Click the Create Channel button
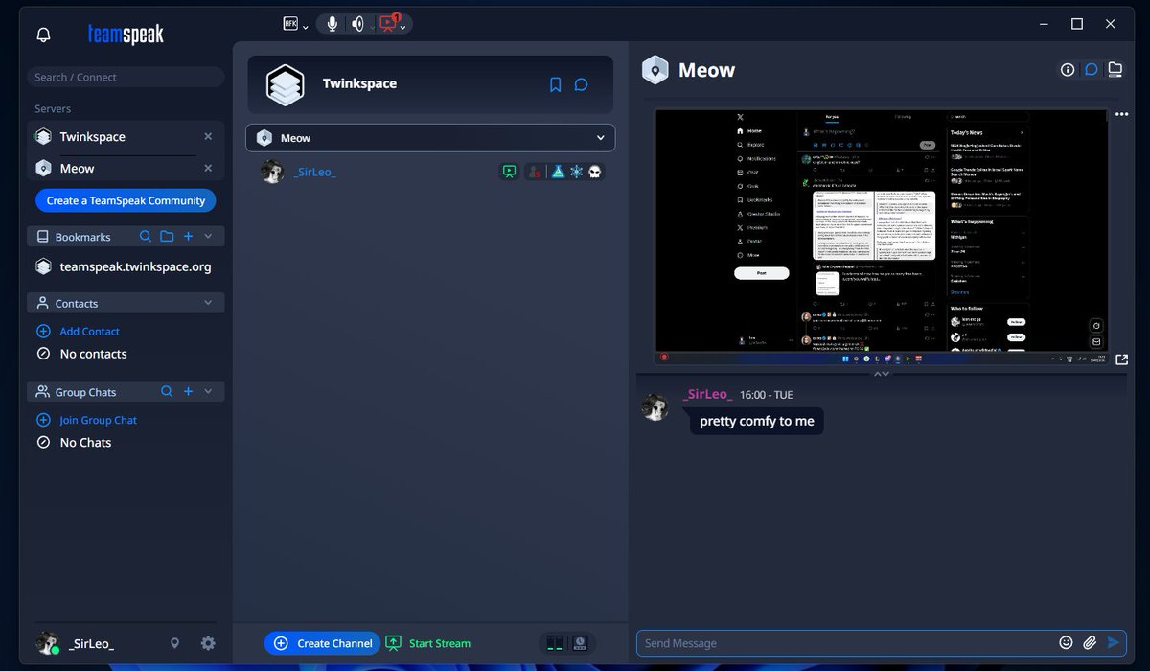1150x671 pixels. pos(322,643)
